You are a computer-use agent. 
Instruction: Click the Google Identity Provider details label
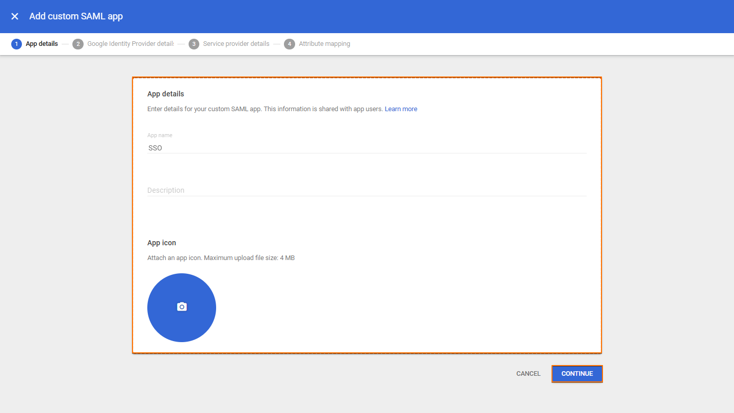point(130,44)
